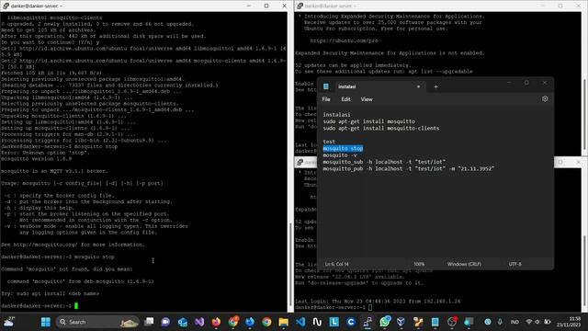Click bottom-right terminal's prompt line
This screenshot has height=331, width=588.
[334, 307]
